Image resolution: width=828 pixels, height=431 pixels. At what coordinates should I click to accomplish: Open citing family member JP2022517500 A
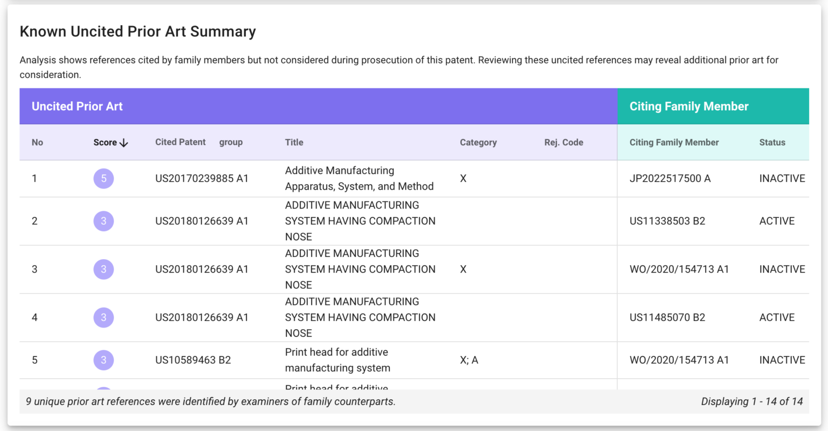click(670, 178)
